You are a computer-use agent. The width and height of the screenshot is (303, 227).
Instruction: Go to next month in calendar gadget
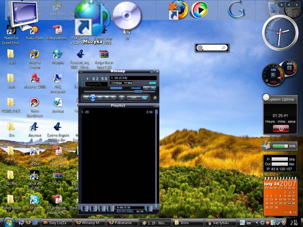(295, 212)
